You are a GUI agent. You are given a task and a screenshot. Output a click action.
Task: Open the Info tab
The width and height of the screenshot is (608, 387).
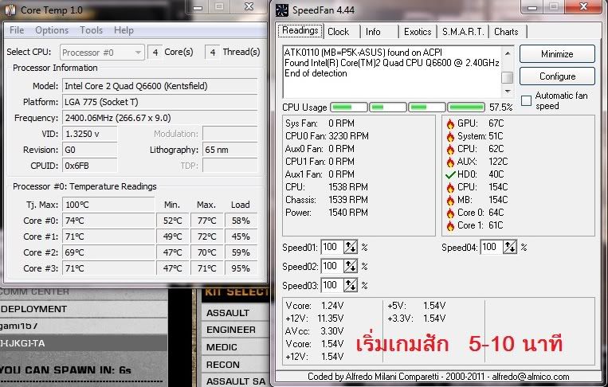coord(373,32)
